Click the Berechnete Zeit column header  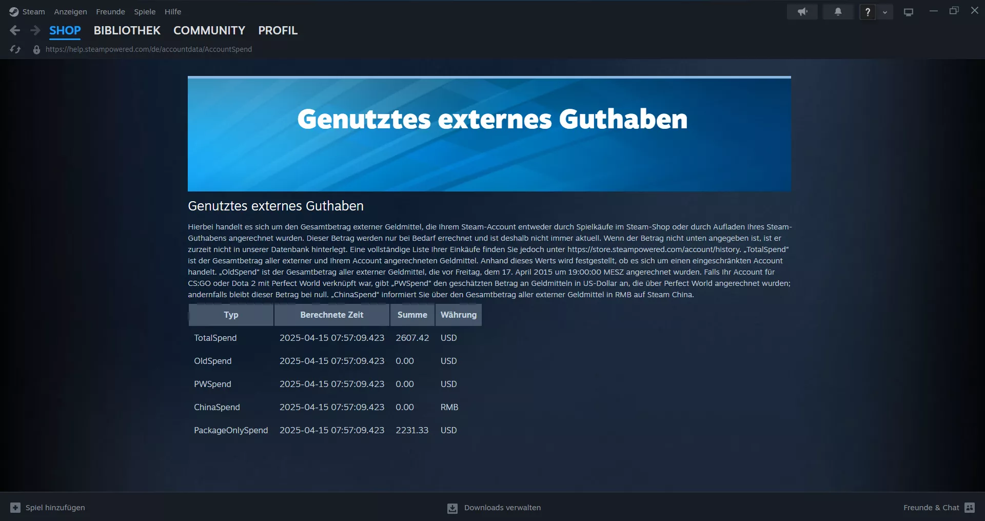click(332, 315)
